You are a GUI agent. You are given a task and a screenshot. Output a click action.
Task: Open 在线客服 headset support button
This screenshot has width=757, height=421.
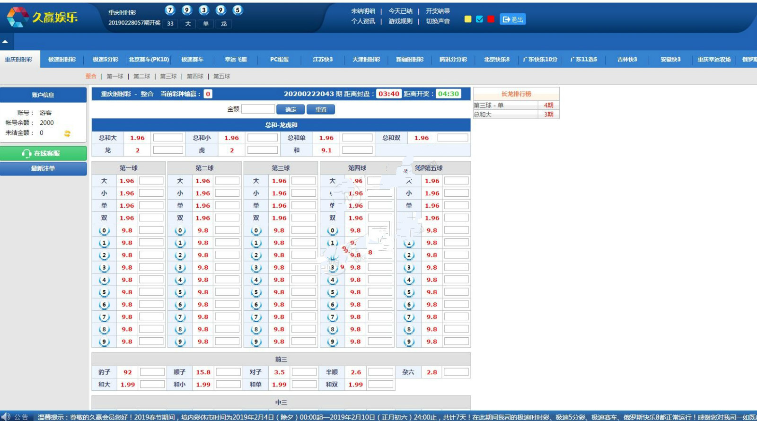[43, 153]
